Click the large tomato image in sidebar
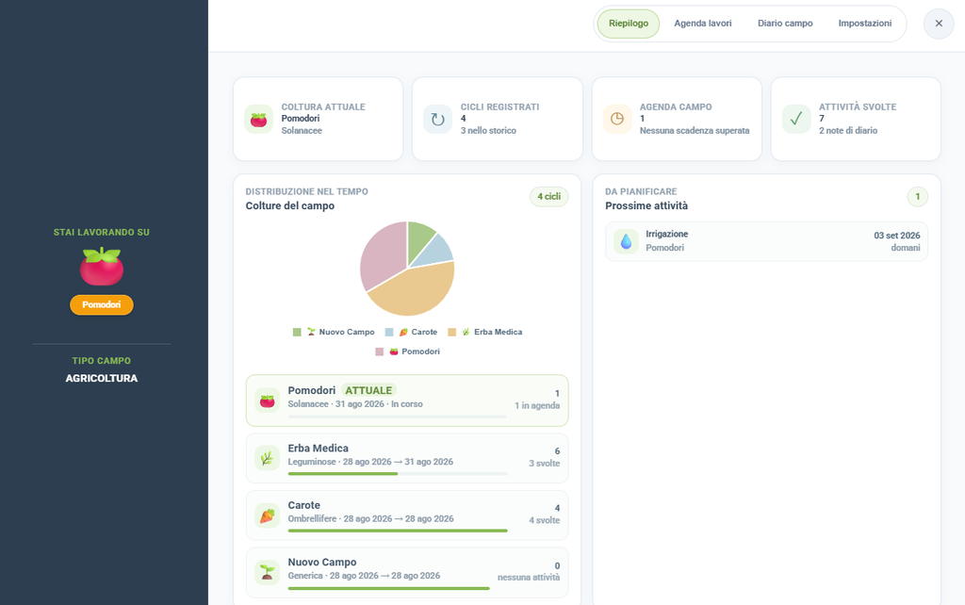The height and width of the screenshot is (605, 965). click(102, 267)
